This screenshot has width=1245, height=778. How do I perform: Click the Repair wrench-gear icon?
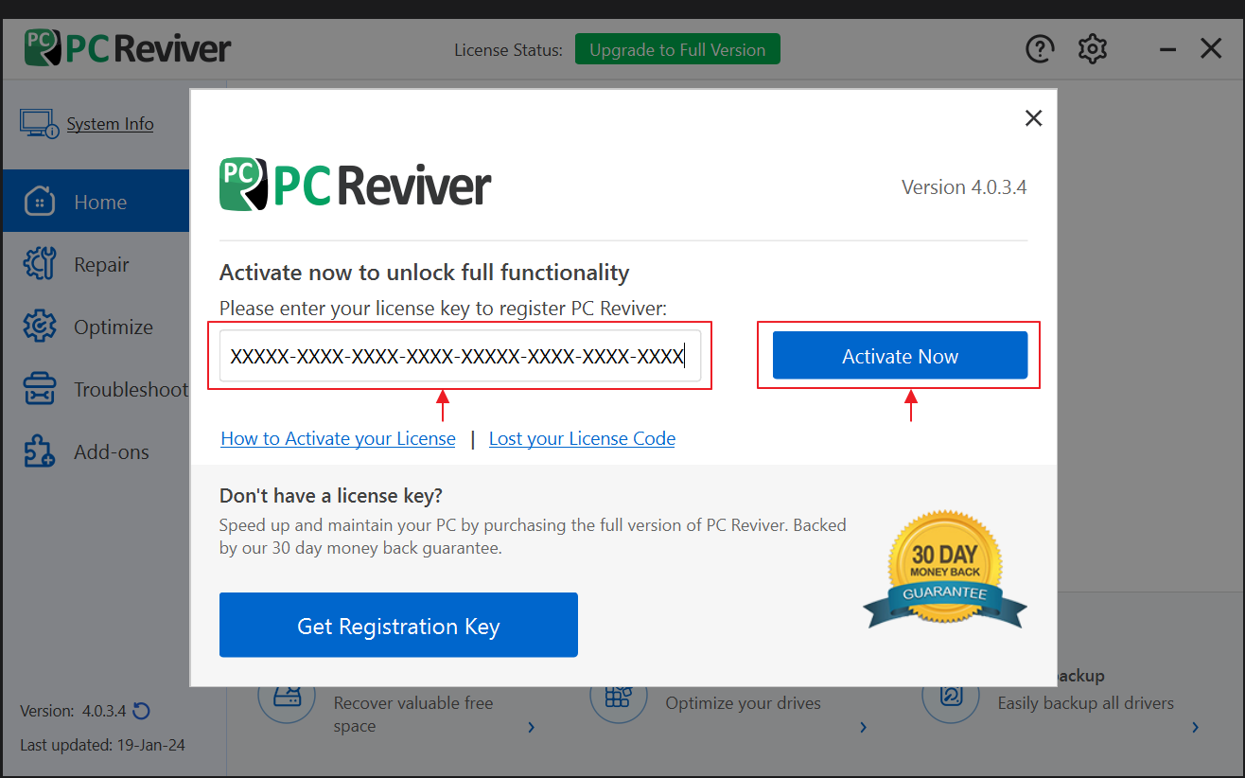click(x=39, y=264)
